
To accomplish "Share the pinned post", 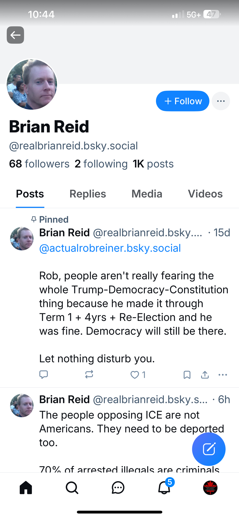I will (x=205, y=375).
